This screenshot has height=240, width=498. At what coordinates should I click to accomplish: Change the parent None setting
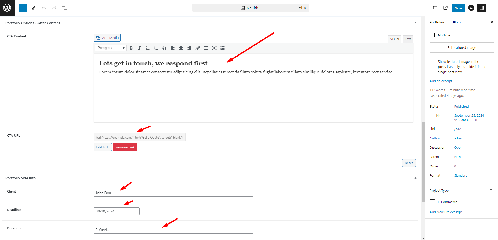pos(458,157)
